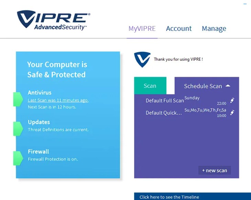Start a scan with the Scan button
251x200 pixels.
pyautogui.click(x=150, y=86)
